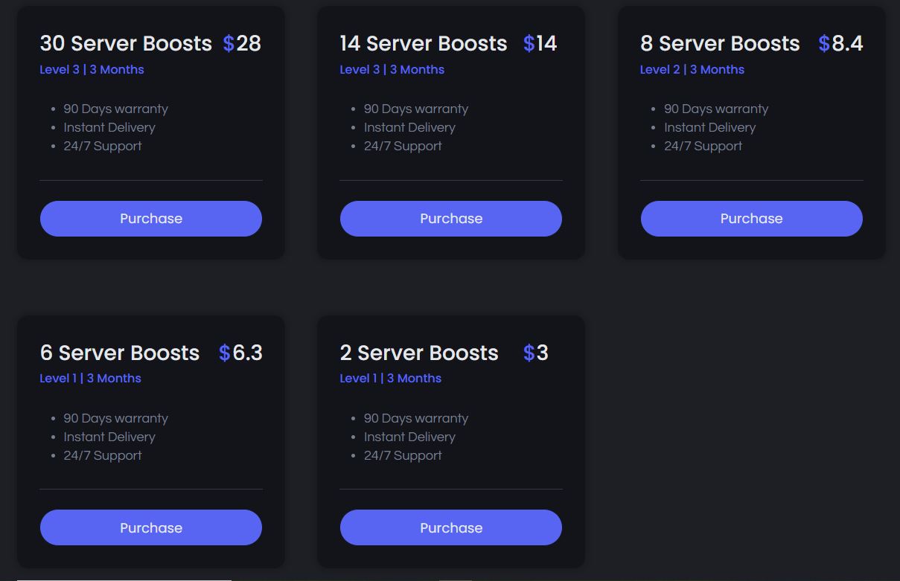Purchase the 8 Server Boosts plan
This screenshot has width=900, height=581.
point(751,218)
